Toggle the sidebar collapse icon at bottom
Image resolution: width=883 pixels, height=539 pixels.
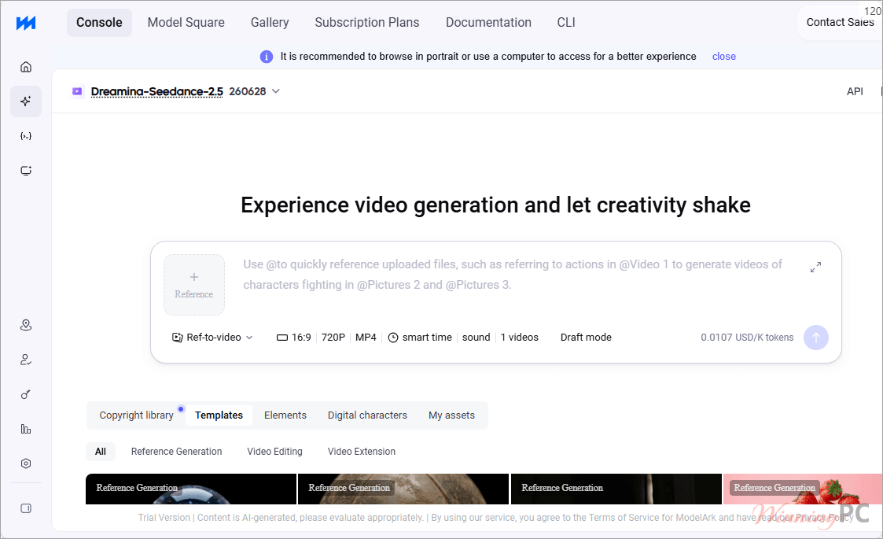26,508
